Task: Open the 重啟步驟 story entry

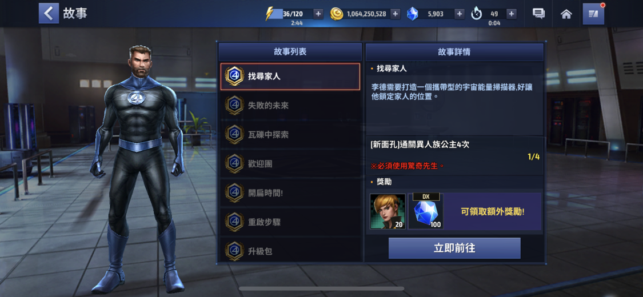Action: (x=290, y=222)
